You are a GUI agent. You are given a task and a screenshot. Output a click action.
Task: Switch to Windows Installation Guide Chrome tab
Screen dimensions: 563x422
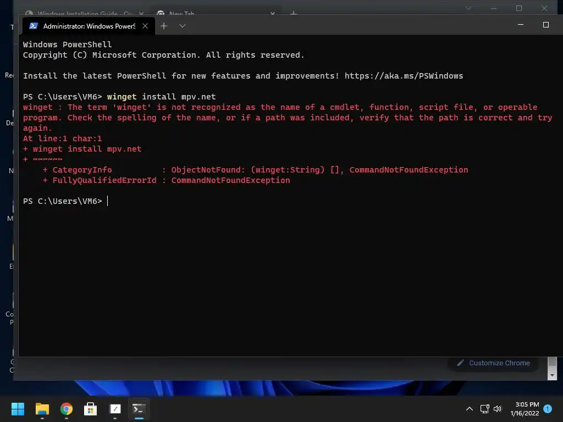(x=85, y=13)
